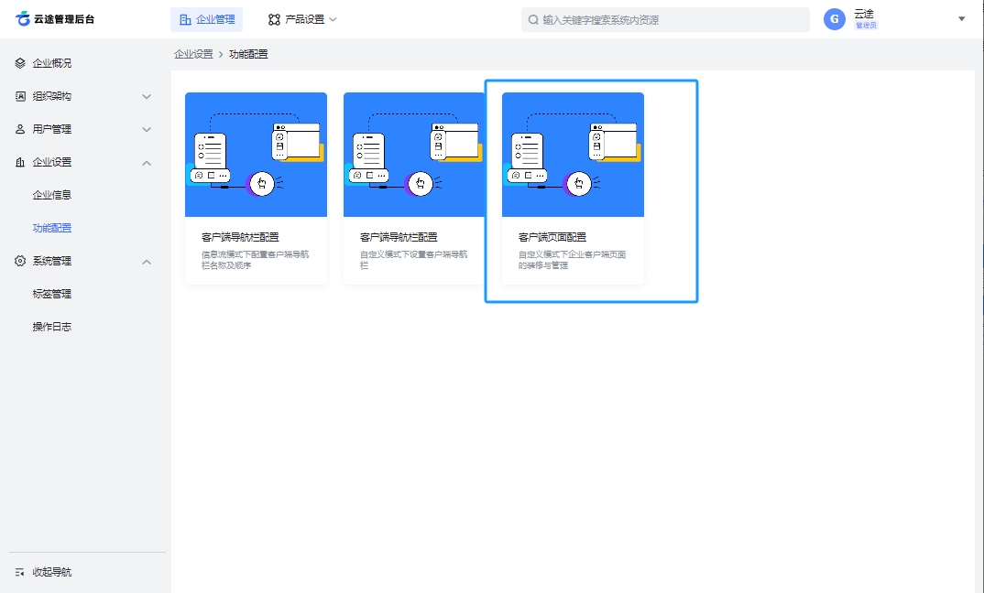
Task: Click the 收起导航 collapse icon
Action: (20, 572)
